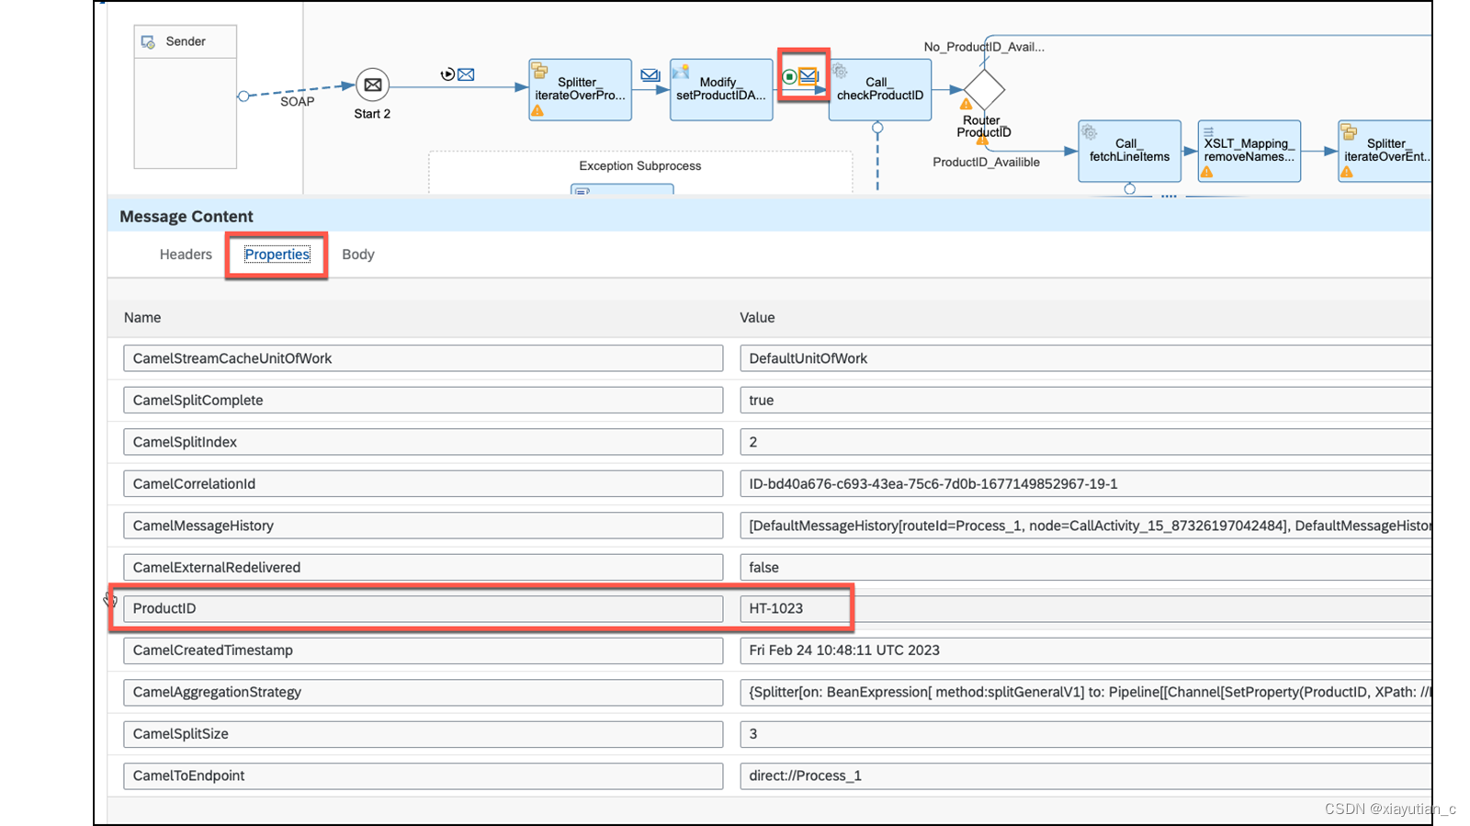Image resolution: width=1470 pixels, height=826 pixels.
Task: Open the Body tab
Action: tap(358, 255)
